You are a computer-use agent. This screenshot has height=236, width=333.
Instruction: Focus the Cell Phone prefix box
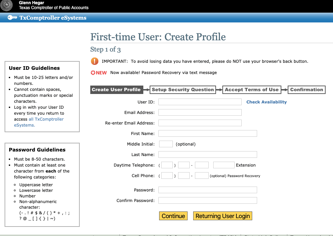tap(184, 176)
